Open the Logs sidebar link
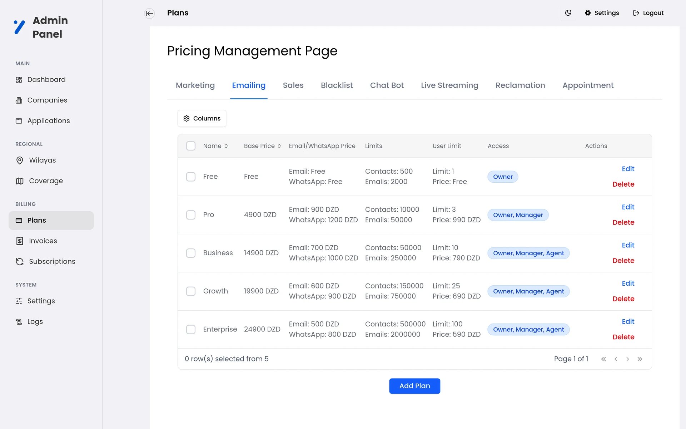 click(x=51, y=322)
